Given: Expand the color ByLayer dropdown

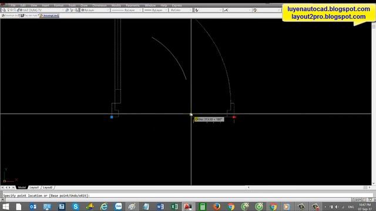Looking at the screenshot, I should tap(108, 10).
